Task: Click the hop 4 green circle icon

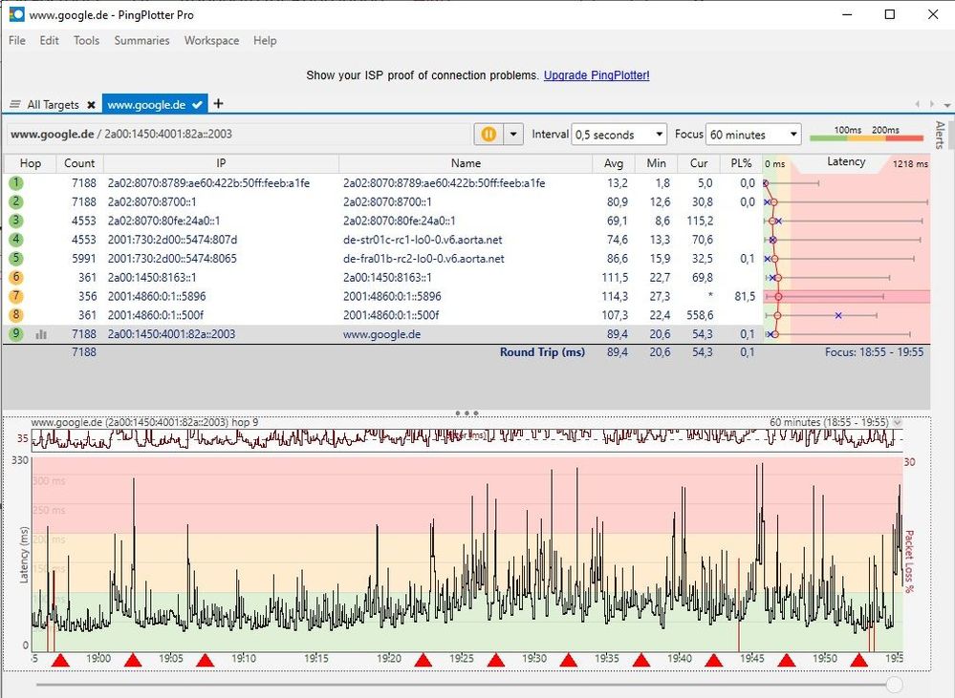Action: coord(16,239)
